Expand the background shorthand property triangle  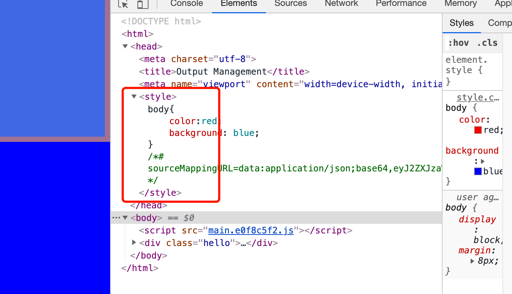[x=482, y=161]
